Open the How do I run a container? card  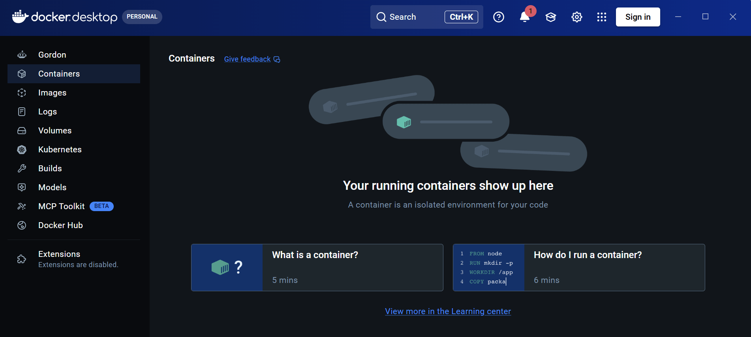pos(579,268)
